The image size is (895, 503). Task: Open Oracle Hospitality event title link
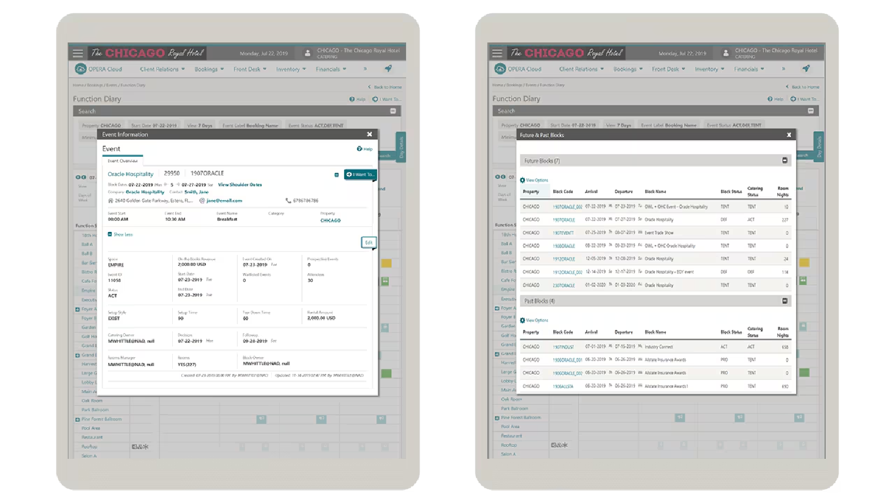pos(130,174)
